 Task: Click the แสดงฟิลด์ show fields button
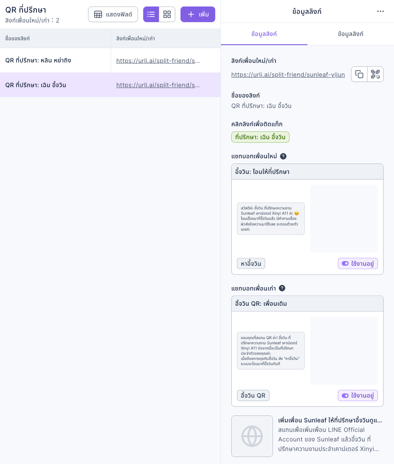click(x=113, y=14)
